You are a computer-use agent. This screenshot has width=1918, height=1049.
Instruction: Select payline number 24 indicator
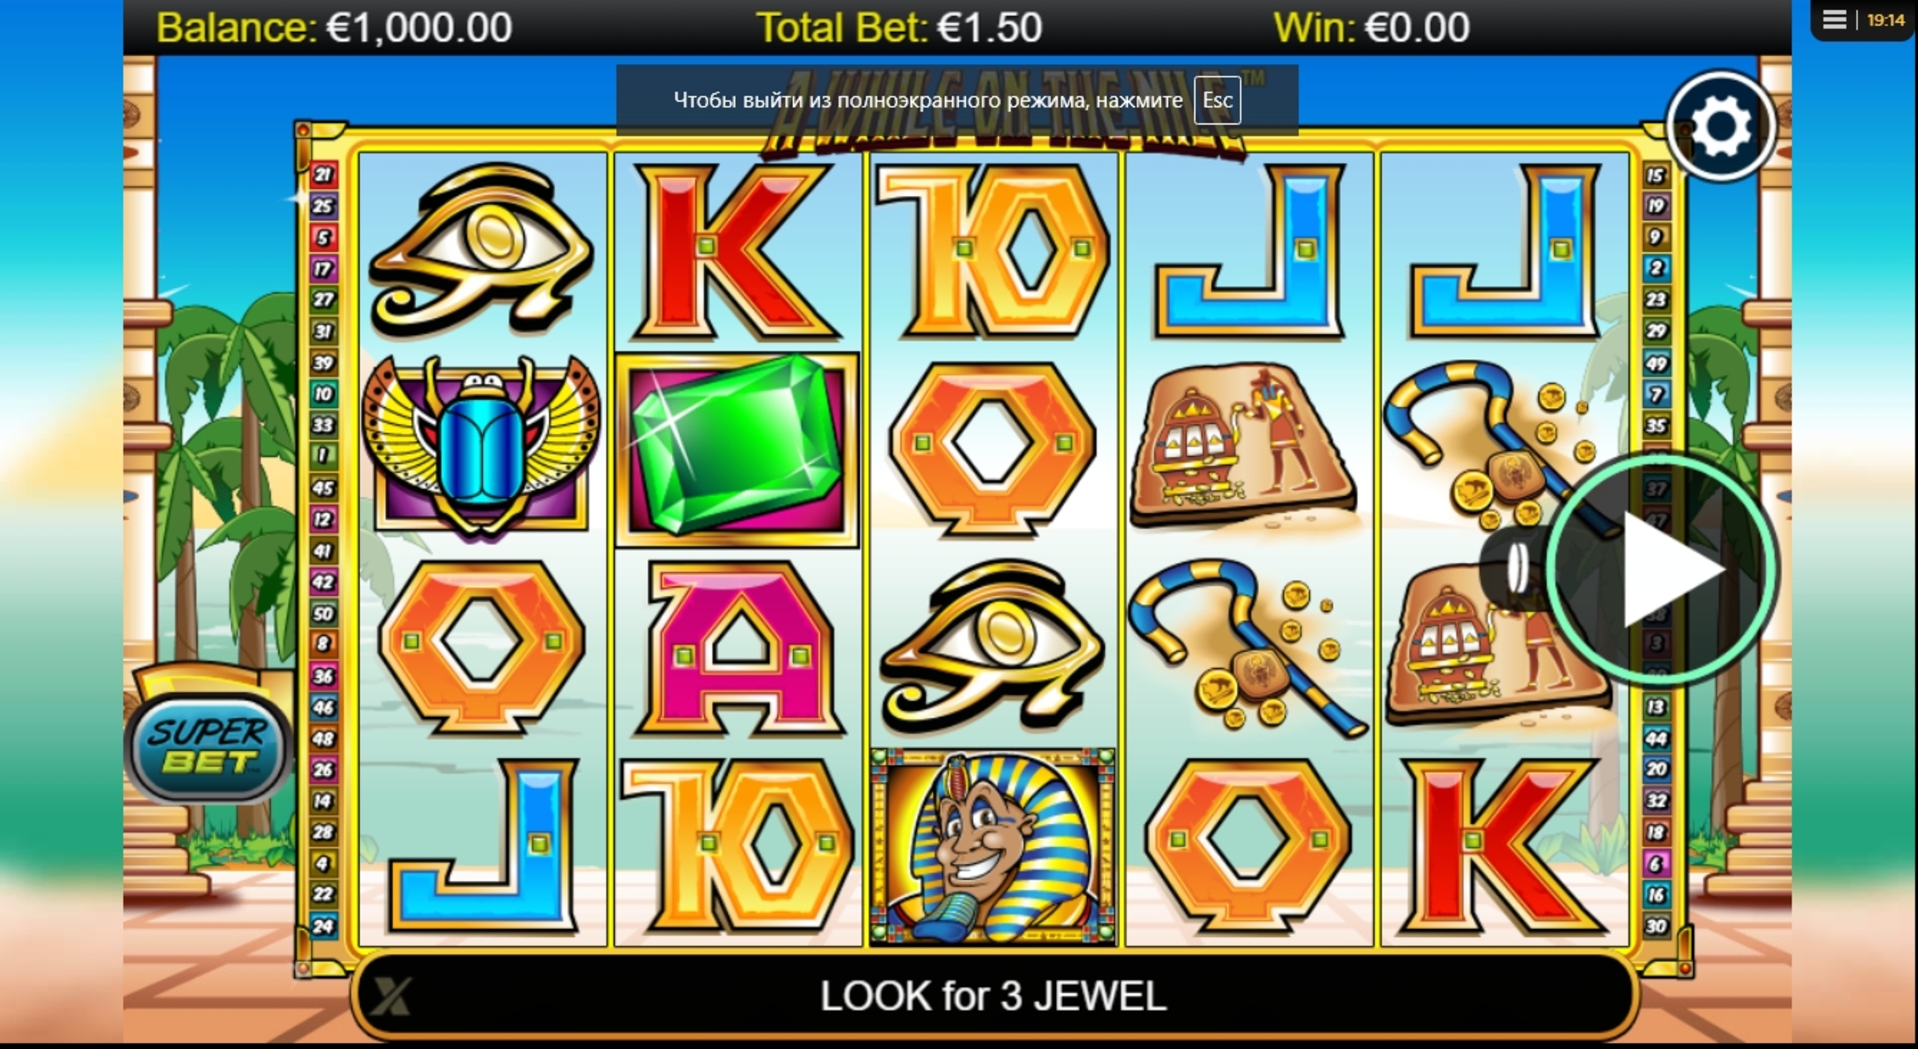pyautogui.click(x=323, y=926)
